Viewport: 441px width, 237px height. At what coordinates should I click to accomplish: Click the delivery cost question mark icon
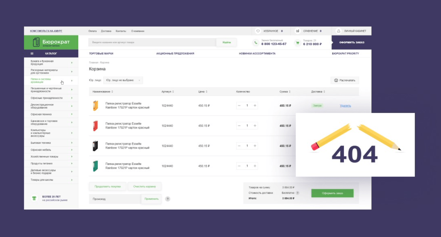(x=298, y=193)
